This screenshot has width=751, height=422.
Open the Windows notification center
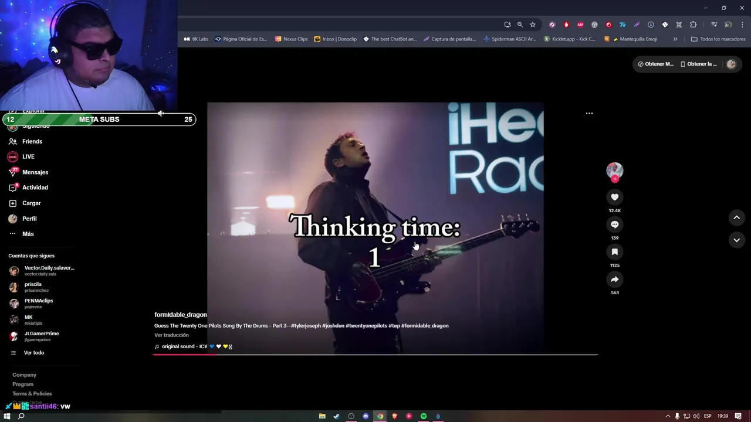coord(738,416)
